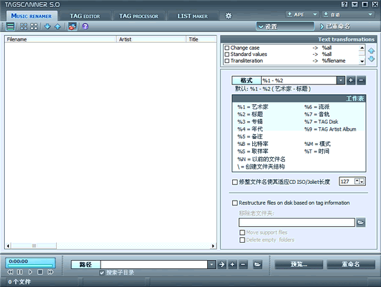381x287 pixels.
Task: Open help with the question mark icon
Action: [85, 26]
